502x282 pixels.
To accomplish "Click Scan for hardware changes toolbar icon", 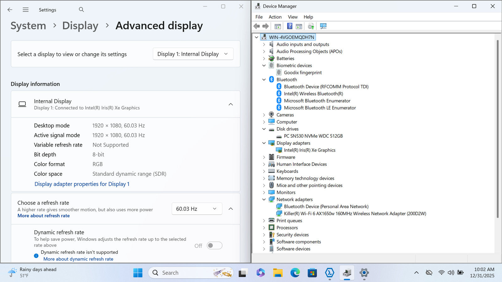I will tap(323, 26).
